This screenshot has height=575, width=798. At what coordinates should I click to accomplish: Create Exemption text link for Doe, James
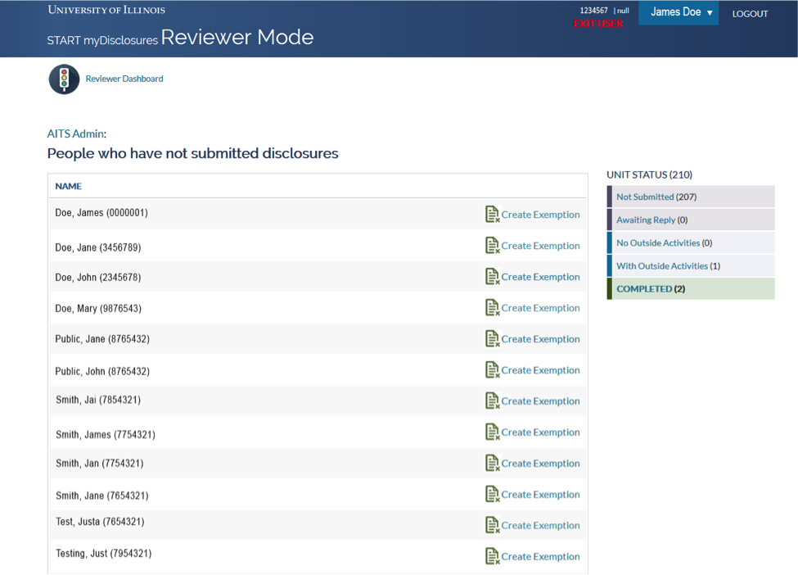540,215
